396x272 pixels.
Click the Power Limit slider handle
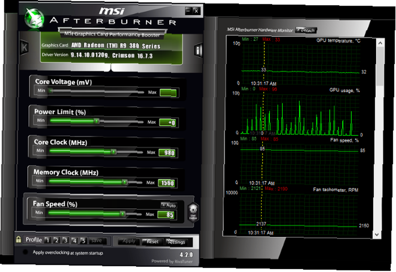click(97, 121)
